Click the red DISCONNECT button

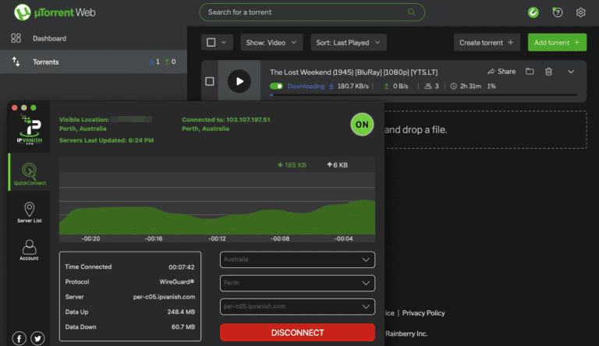tap(297, 333)
